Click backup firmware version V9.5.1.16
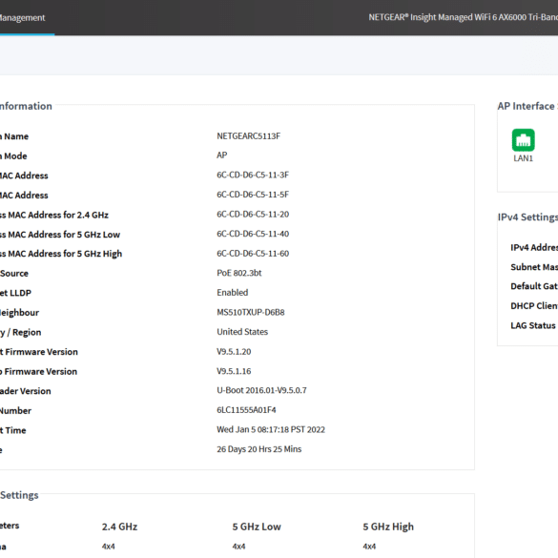This screenshot has height=558, width=558. click(x=234, y=371)
